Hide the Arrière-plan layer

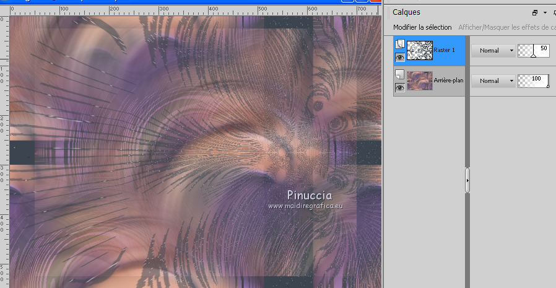(x=399, y=87)
